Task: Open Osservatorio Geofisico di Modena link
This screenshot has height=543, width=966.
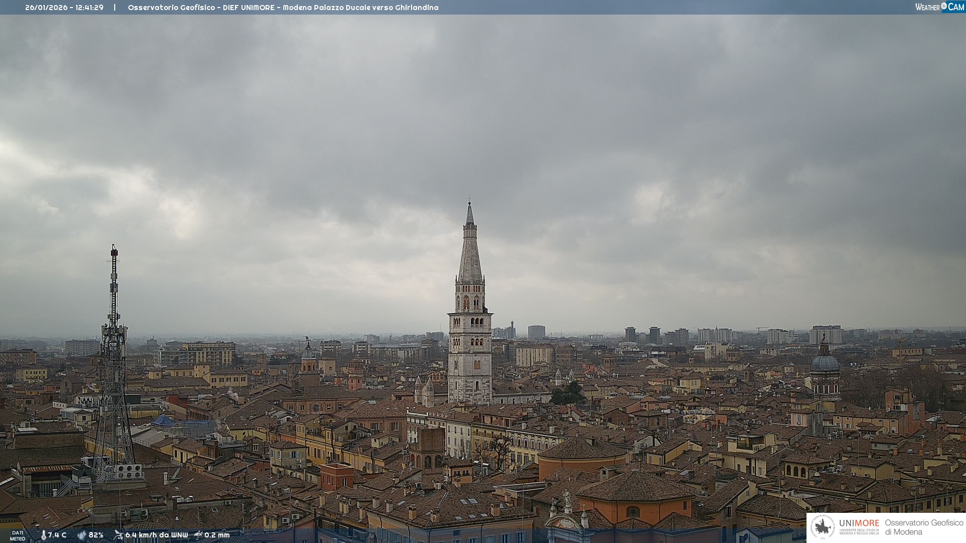Action: [x=924, y=527]
